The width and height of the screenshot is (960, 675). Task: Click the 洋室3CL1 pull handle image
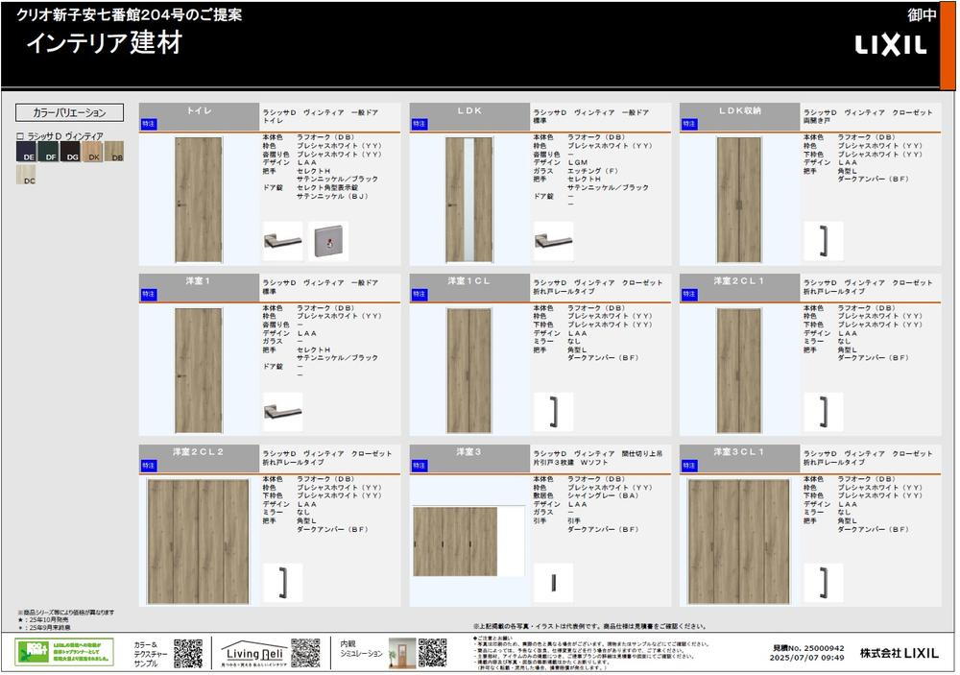(x=824, y=583)
